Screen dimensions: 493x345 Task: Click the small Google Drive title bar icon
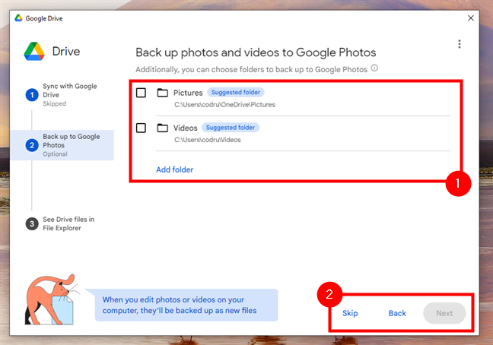coord(18,18)
